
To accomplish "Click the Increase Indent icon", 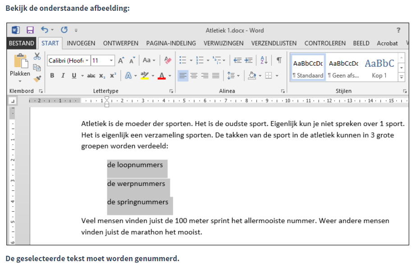I will [x=248, y=60].
